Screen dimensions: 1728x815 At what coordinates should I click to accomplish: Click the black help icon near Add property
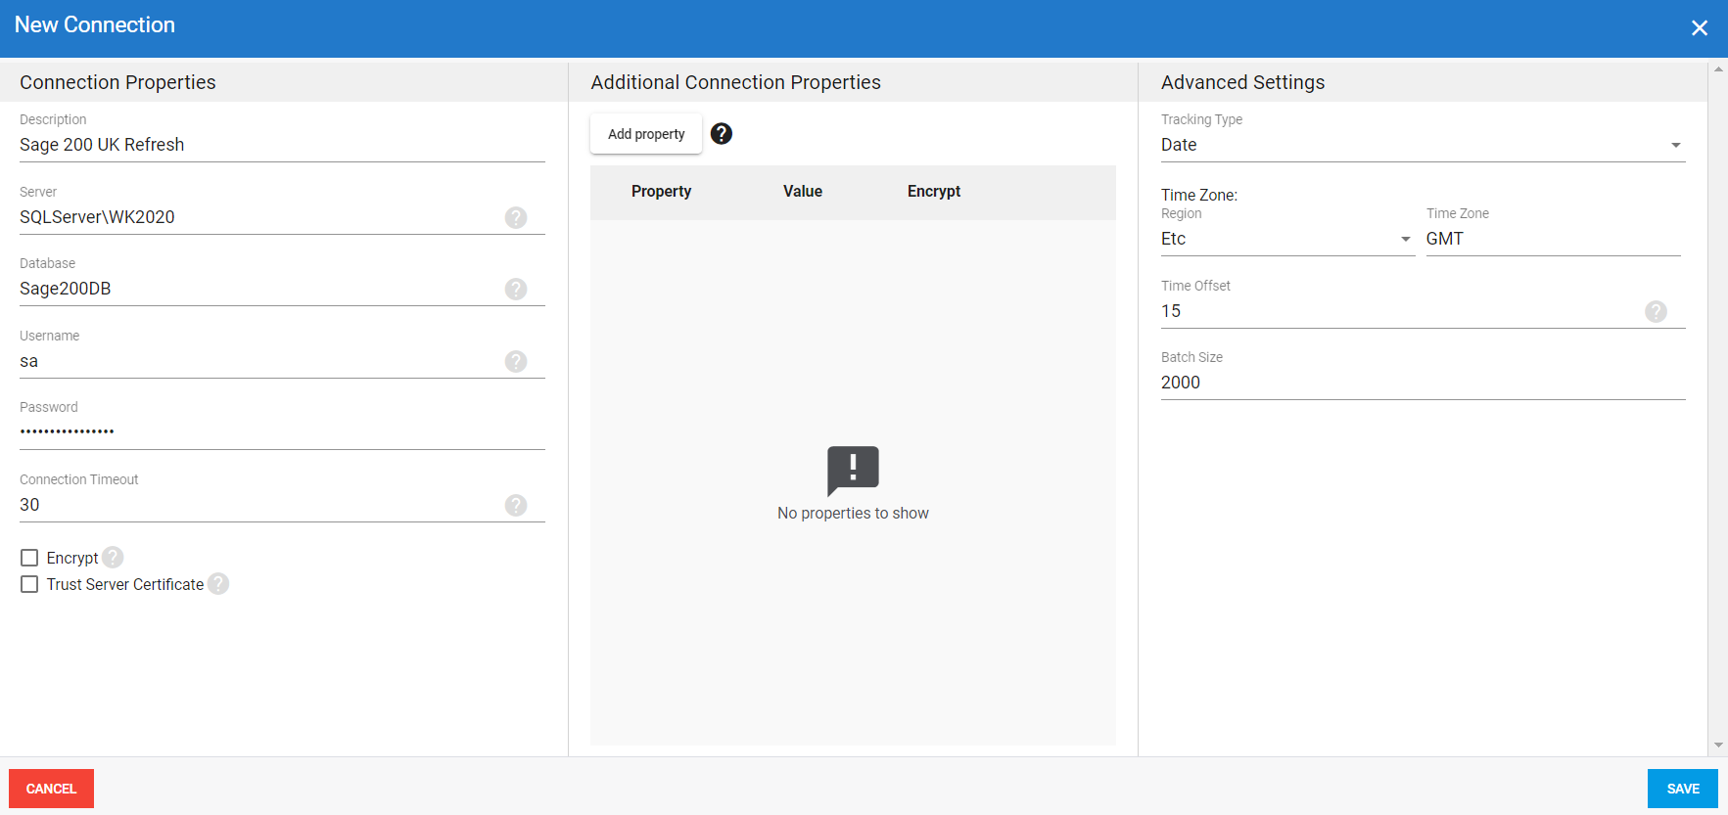point(722,134)
